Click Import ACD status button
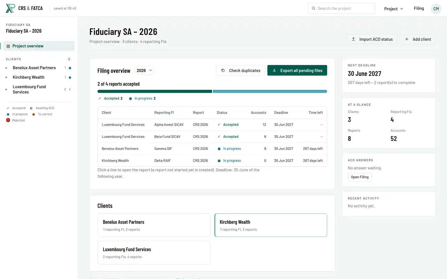Screen dimensions: 447x279 click(x=372, y=39)
